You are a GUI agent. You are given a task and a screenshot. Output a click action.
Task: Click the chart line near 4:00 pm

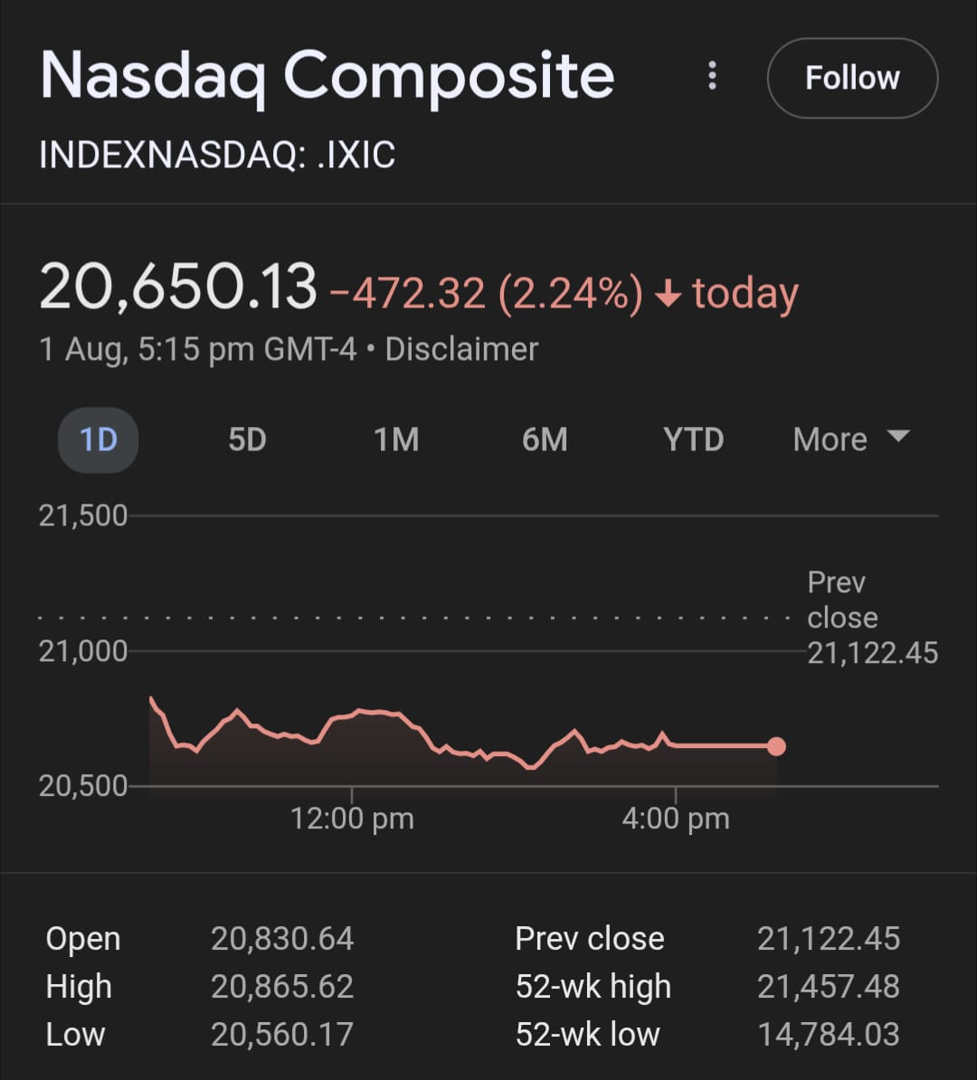tap(675, 745)
